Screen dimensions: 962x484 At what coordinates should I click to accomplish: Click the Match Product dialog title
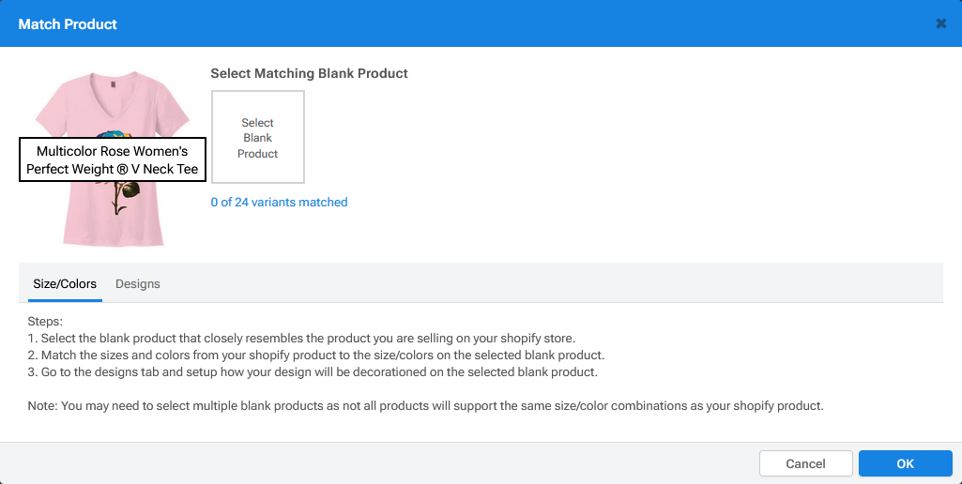pos(68,23)
